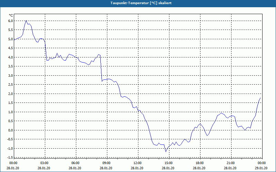The image size is (276, 172).
Task: Select the 00:00 label dated 29.01.20
Action: click(x=262, y=163)
